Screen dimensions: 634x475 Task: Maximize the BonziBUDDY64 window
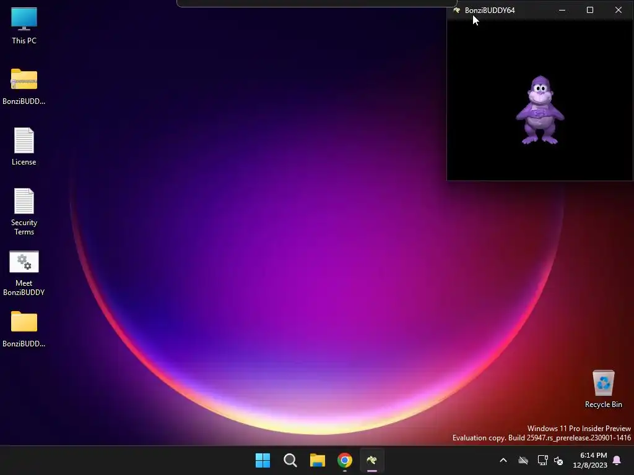(590, 10)
